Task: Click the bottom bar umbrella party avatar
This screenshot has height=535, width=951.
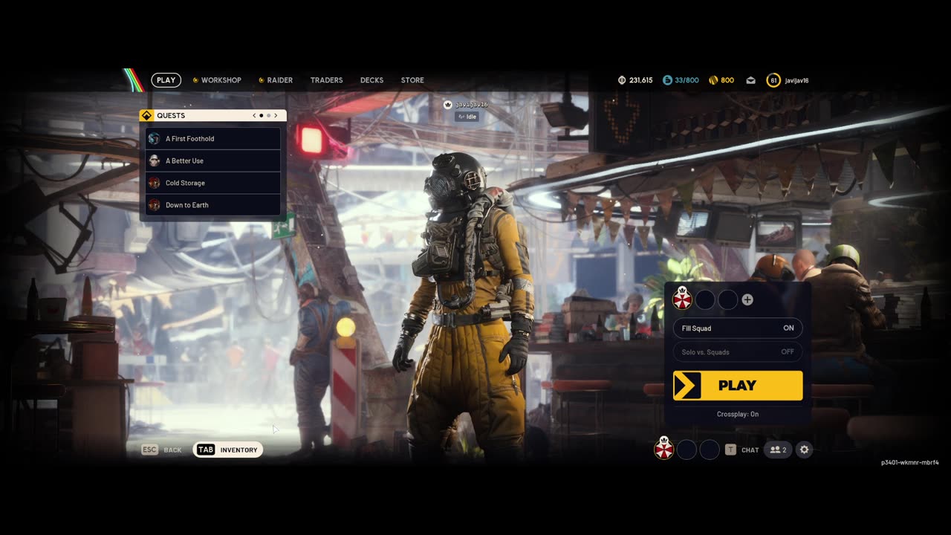Action: (x=663, y=449)
